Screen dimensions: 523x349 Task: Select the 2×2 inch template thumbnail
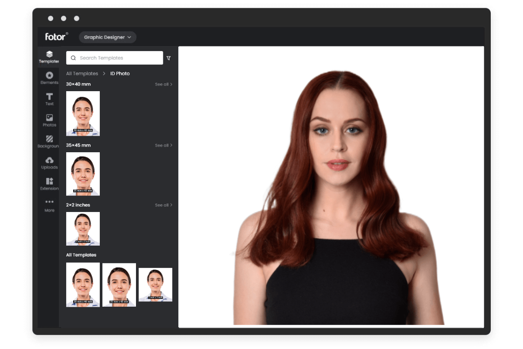click(x=83, y=229)
